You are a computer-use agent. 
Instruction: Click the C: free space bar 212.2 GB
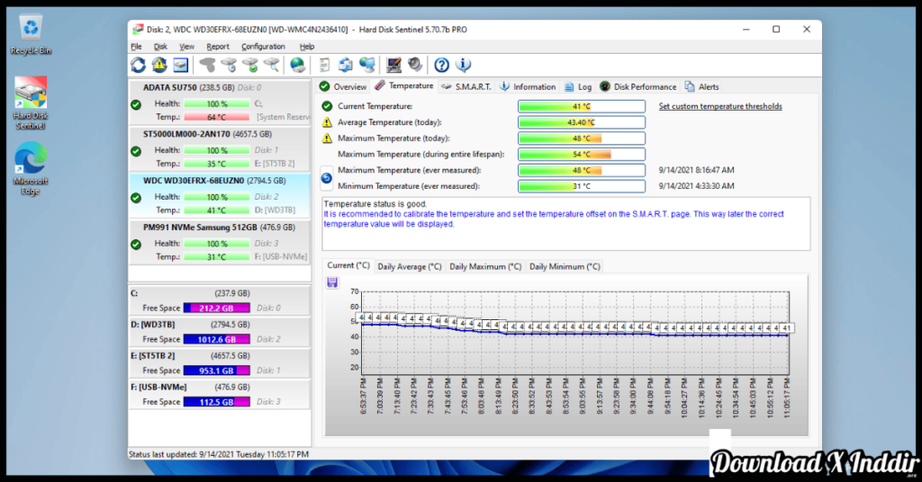pyautogui.click(x=216, y=308)
